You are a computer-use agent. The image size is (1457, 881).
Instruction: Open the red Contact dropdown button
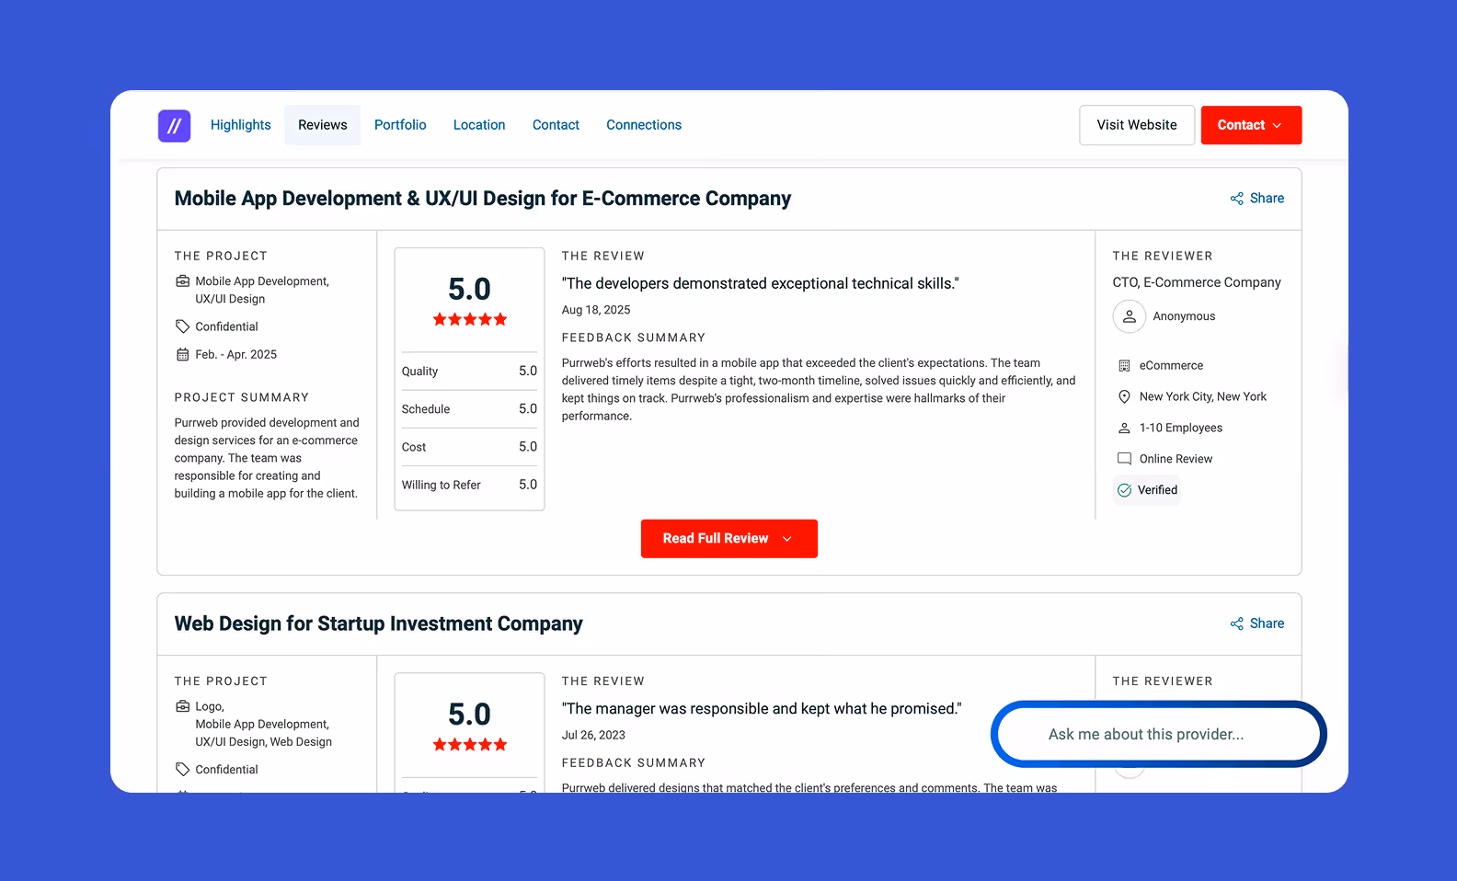click(1251, 125)
